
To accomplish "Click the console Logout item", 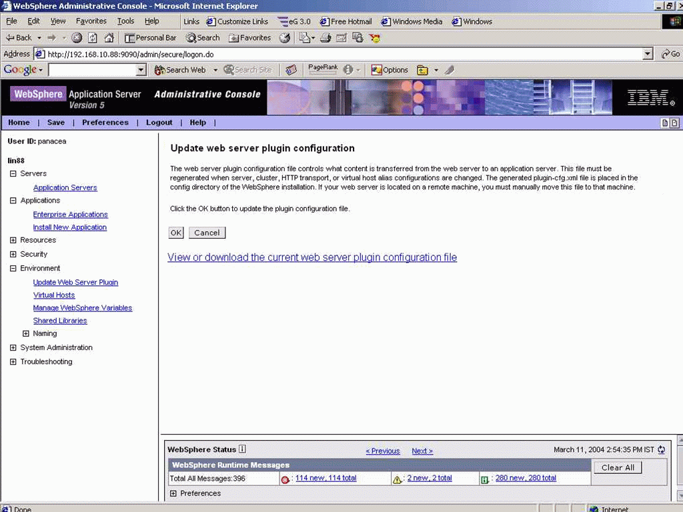I will (159, 123).
